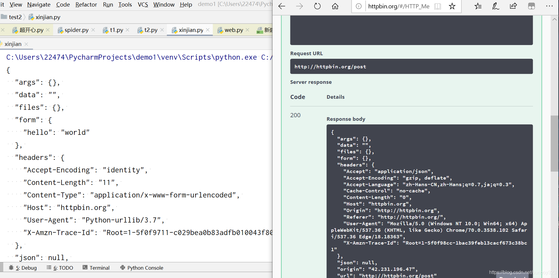Add notes with the pen icon

click(x=495, y=6)
